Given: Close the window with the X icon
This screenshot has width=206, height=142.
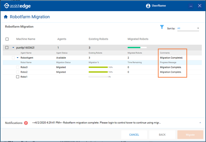Looking at the screenshot, I should [x=199, y=6].
